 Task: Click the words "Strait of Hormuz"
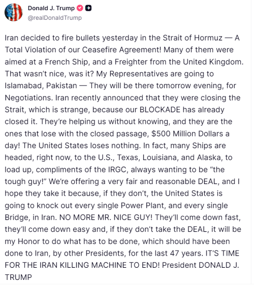(x=193, y=38)
